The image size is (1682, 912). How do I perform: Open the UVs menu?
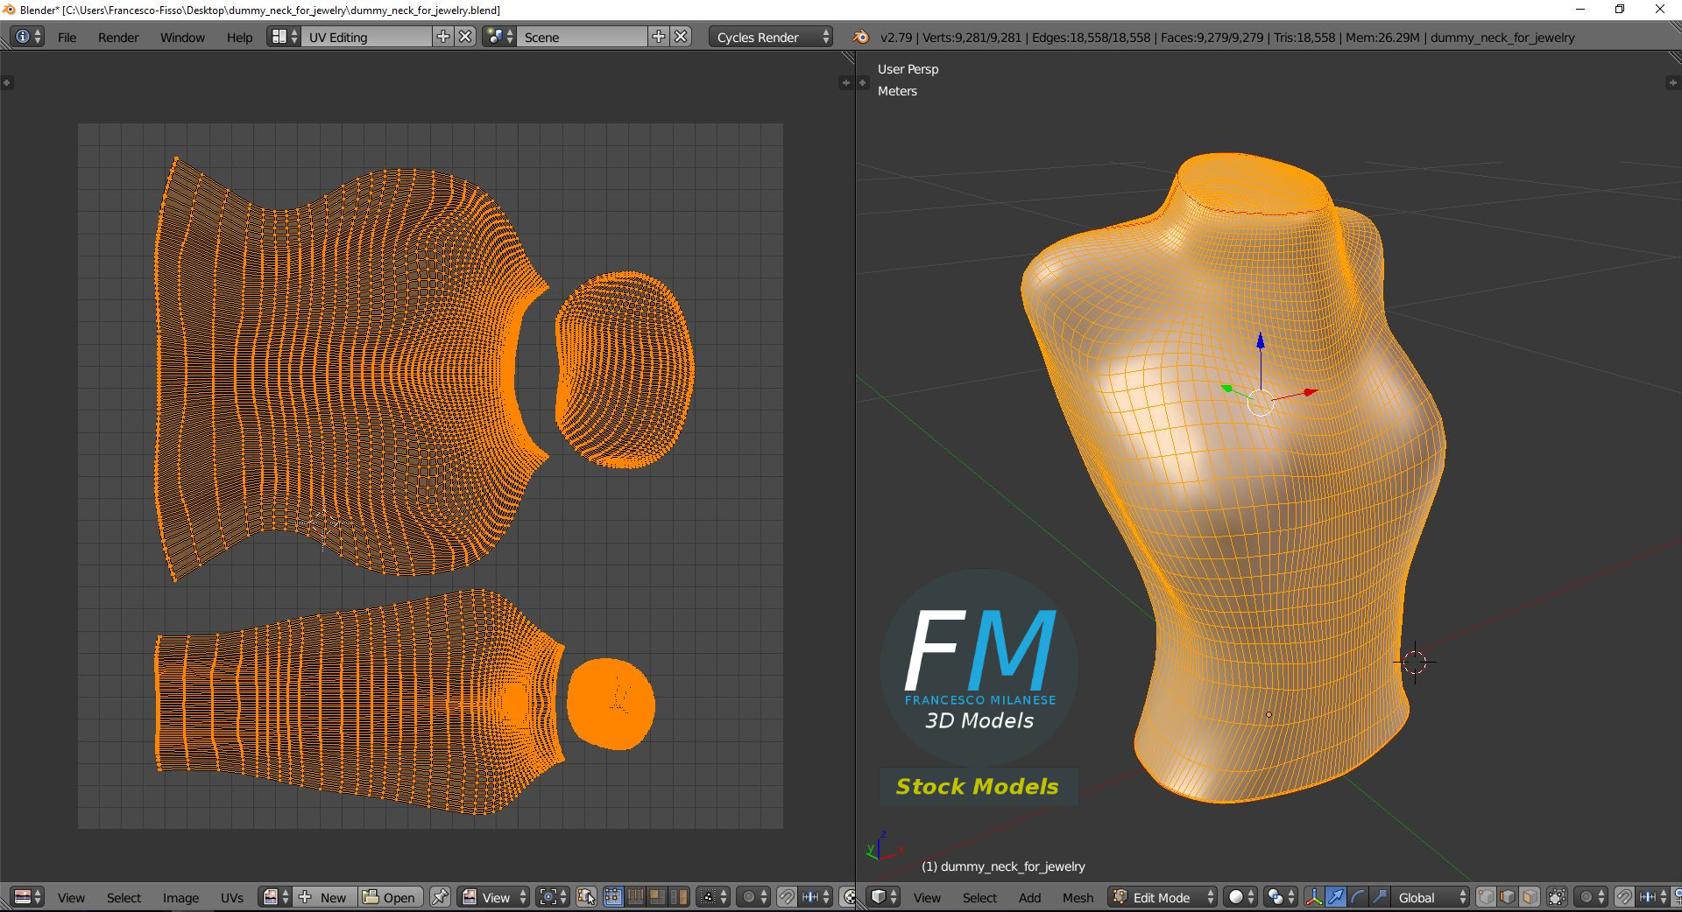232,897
